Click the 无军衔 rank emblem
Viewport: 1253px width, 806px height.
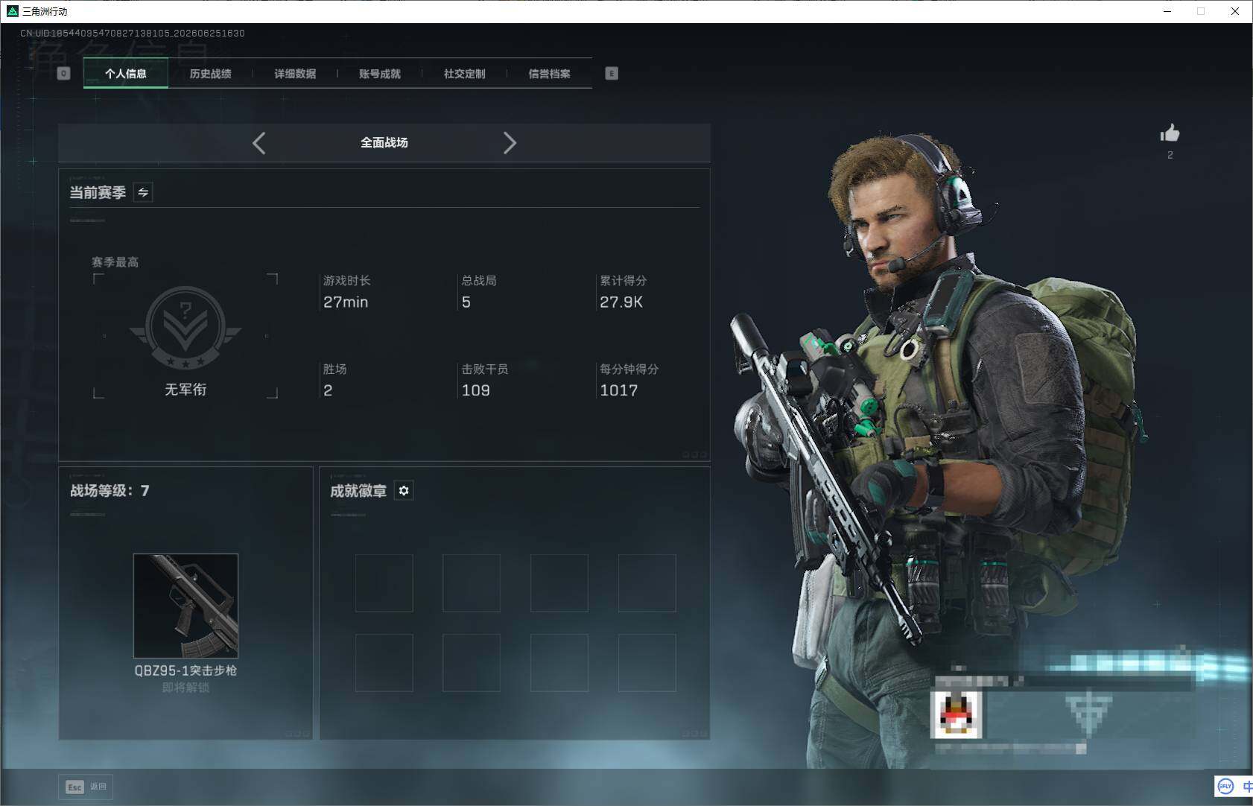(185, 328)
